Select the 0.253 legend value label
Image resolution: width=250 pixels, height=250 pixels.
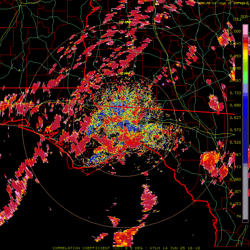pos(235,204)
